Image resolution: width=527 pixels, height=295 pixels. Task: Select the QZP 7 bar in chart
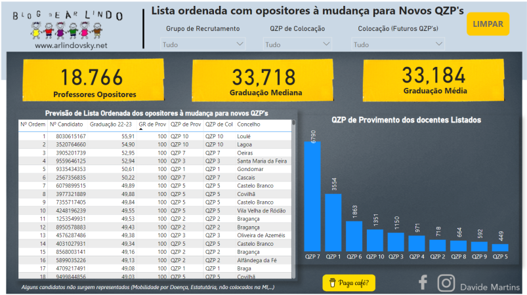[x=312, y=197]
